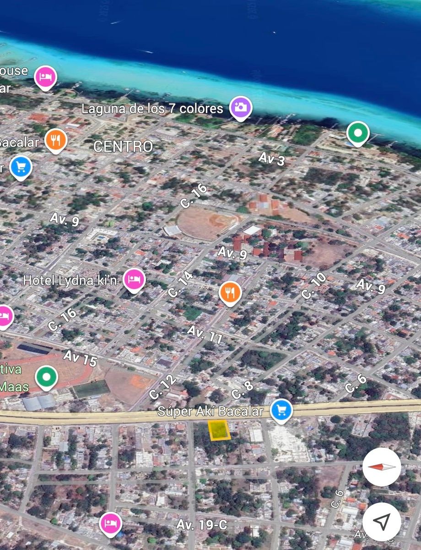Tap the Súper Akí Bacalar shopping cart pin
This screenshot has width=421, height=550.
(x=281, y=409)
